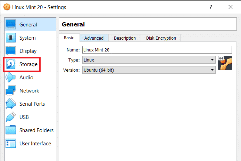Select the USB plug icon

tap(11, 117)
